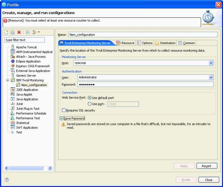The width and height of the screenshot is (223, 187).
Task: Click the Revert button
Action: point(207,166)
